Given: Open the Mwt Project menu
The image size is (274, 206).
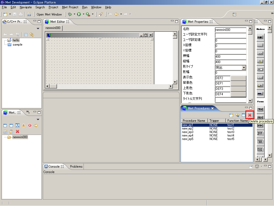Looking at the screenshot, I should click(x=70, y=7).
